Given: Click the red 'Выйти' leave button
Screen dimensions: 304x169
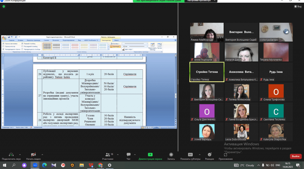Looking at the screenshot, I should [x=295, y=156].
